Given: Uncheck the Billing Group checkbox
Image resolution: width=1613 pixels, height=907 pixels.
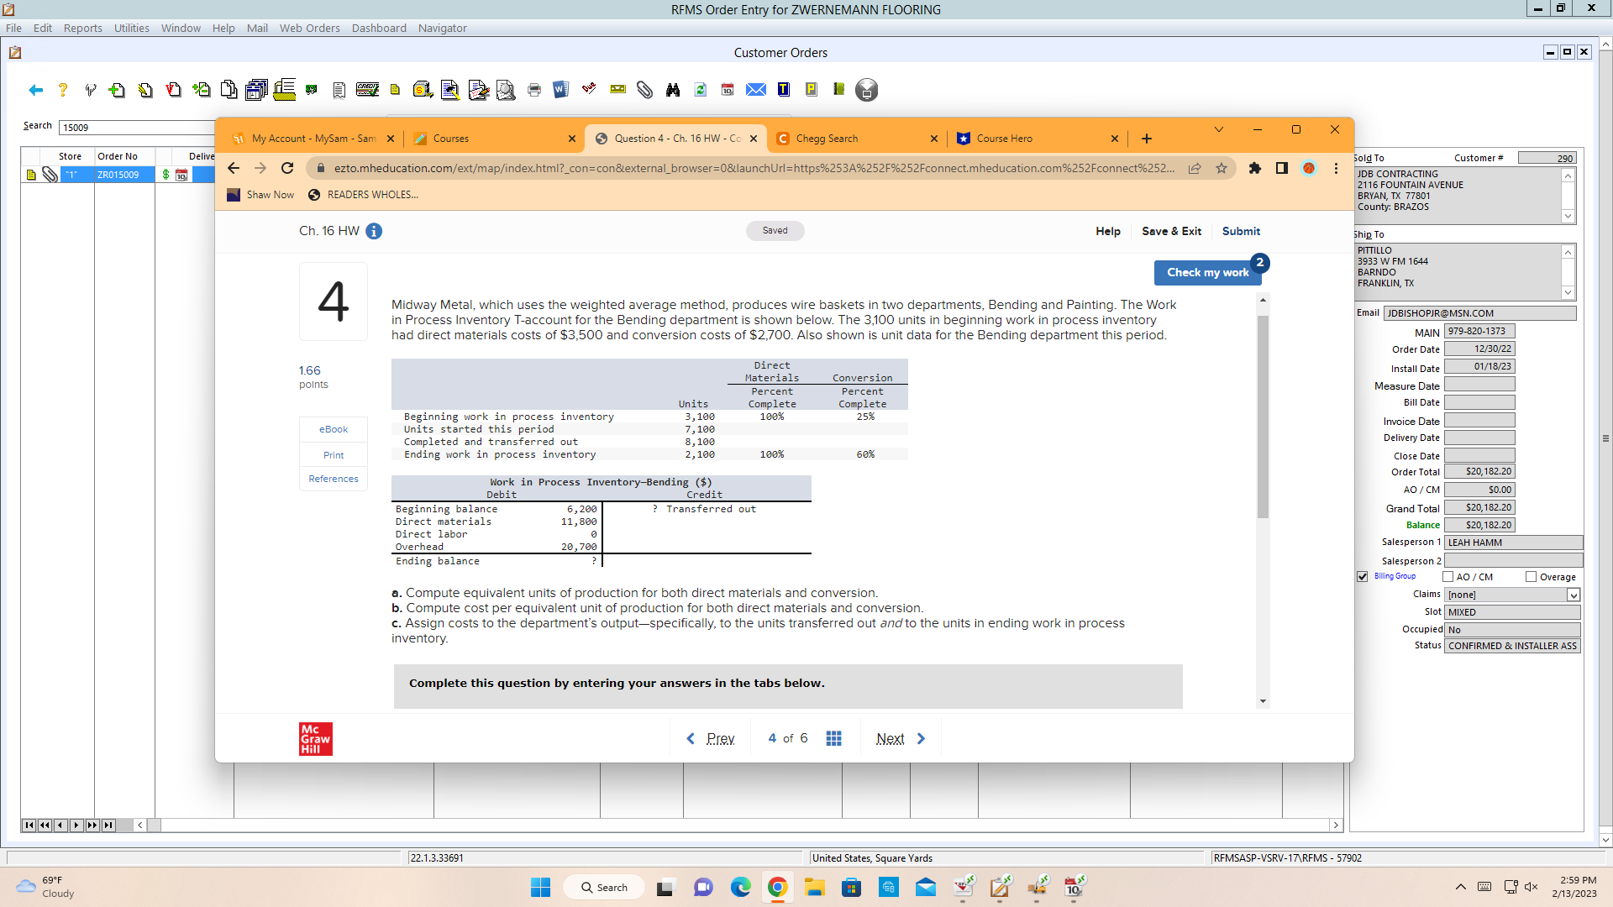Looking at the screenshot, I should pyautogui.click(x=1362, y=577).
